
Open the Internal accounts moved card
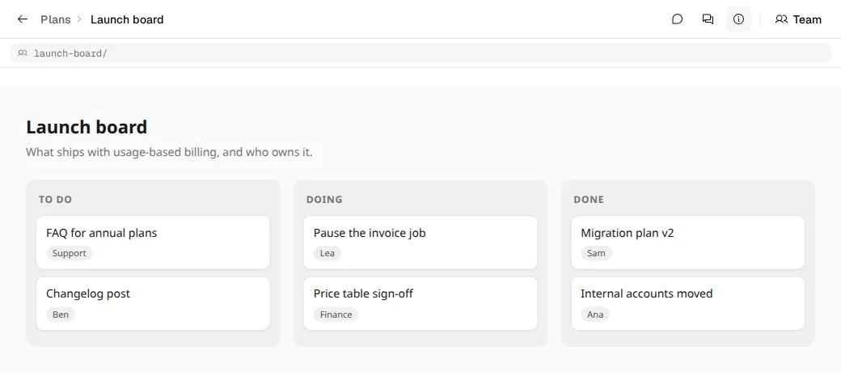click(x=687, y=303)
